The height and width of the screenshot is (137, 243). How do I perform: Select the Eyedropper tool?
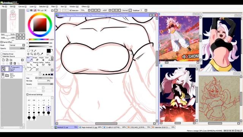pyautogui.click(x=41, y=54)
